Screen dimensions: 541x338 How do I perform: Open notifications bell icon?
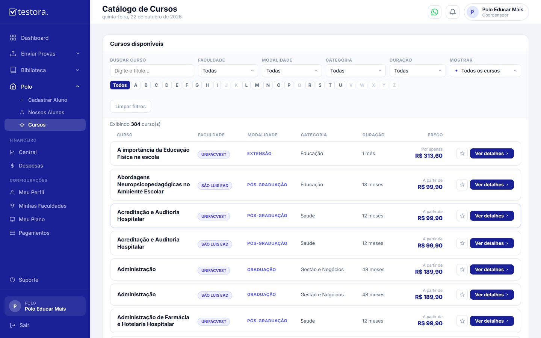pyautogui.click(x=453, y=12)
